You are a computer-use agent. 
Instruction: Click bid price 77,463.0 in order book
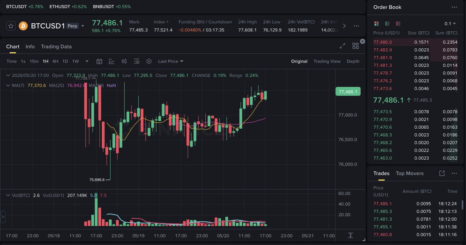pos(383,158)
